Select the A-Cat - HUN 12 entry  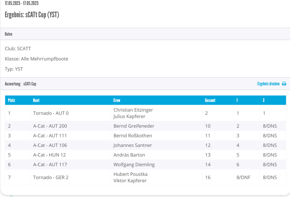pos(49,155)
